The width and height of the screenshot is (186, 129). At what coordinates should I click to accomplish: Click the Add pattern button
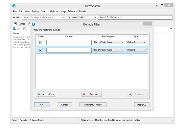[46, 94]
